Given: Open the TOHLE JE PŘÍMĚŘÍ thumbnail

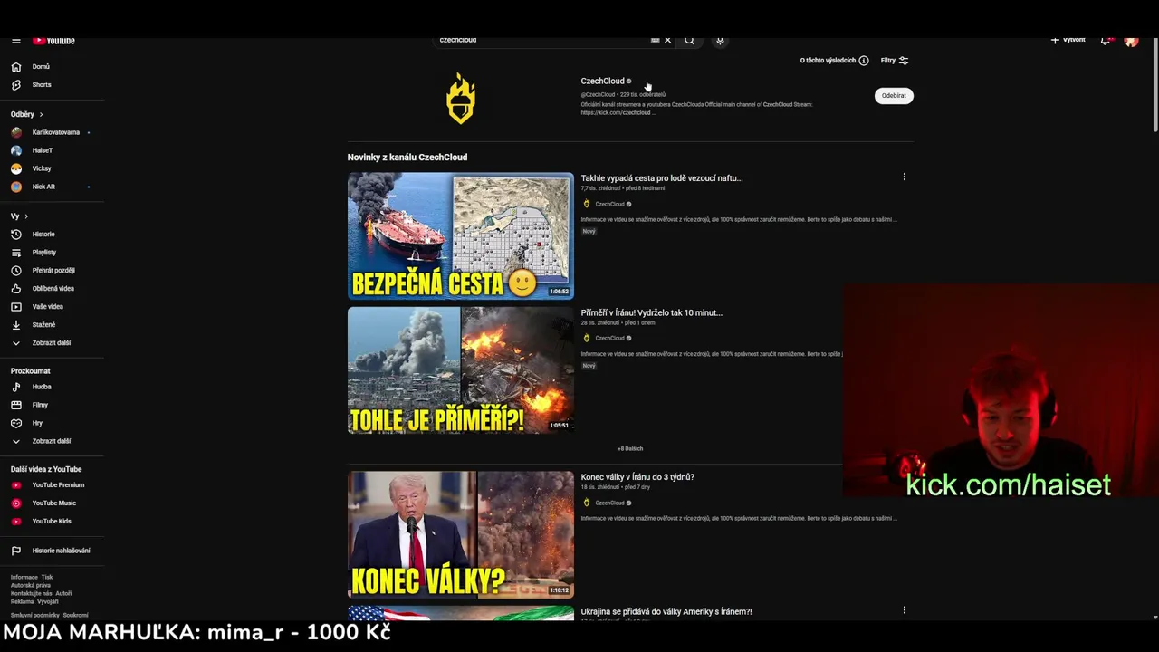Looking at the screenshot, I should [x=461, y=370].
